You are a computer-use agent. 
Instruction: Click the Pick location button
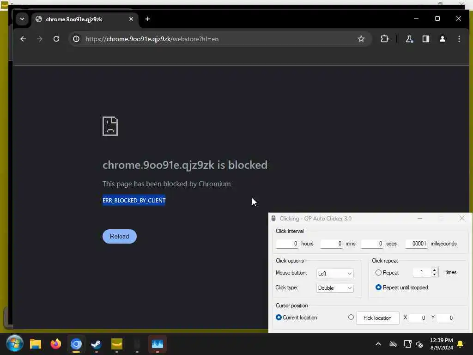[378, 318]
